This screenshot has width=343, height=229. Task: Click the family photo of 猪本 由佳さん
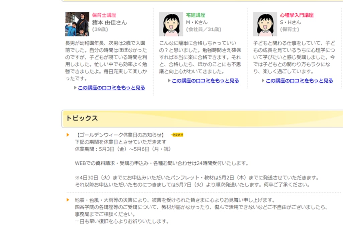pos(77,24)
